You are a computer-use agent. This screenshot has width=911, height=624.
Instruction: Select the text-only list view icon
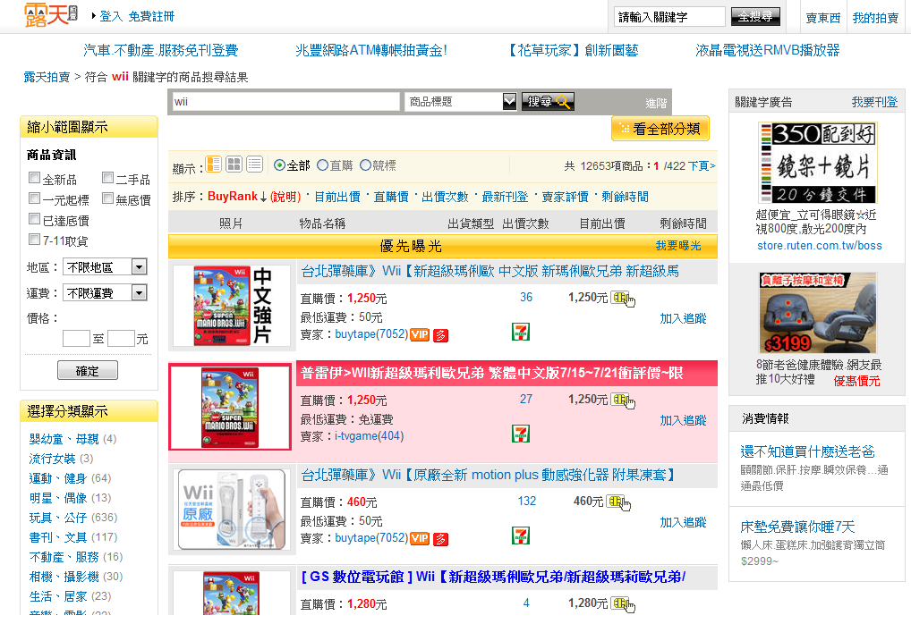[254, 164]
